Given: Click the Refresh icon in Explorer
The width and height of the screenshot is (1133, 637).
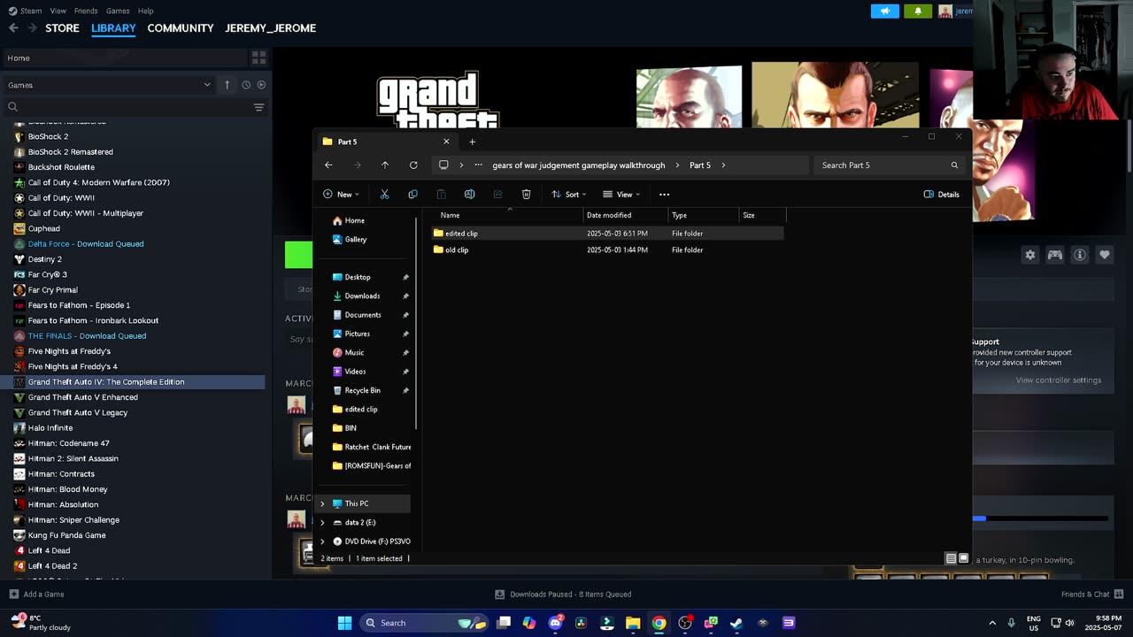Looking at the screenshot, I should (413, 165).
